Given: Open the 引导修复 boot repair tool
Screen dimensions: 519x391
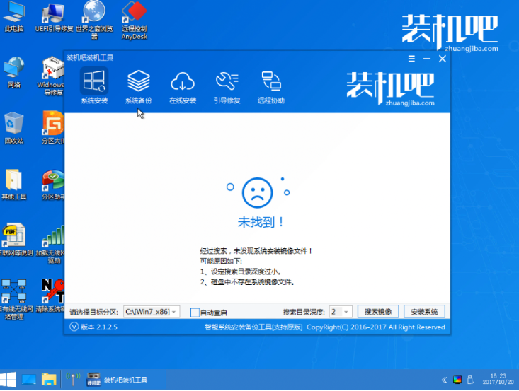Looking at the screenshot, I should coord(227,87).
